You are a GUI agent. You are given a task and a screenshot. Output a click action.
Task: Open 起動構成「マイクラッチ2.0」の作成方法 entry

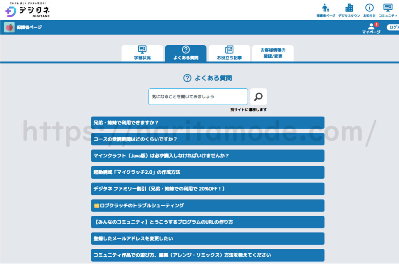coord(207,172)
